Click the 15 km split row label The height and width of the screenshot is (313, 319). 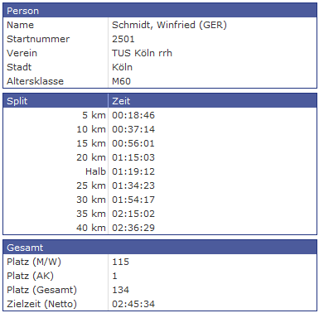(91, 143)
